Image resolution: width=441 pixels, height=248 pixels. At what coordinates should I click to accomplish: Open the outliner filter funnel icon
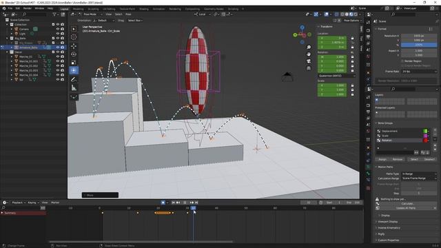click(54, 14)
